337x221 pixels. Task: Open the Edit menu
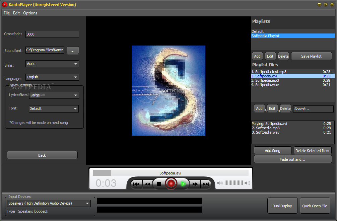pyautogui.click(x=16, y=13)
